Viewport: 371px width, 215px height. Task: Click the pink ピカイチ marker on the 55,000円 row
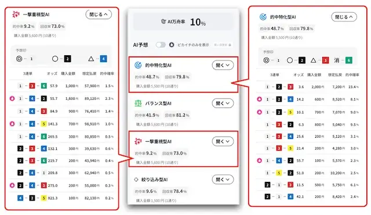point(12,185)
